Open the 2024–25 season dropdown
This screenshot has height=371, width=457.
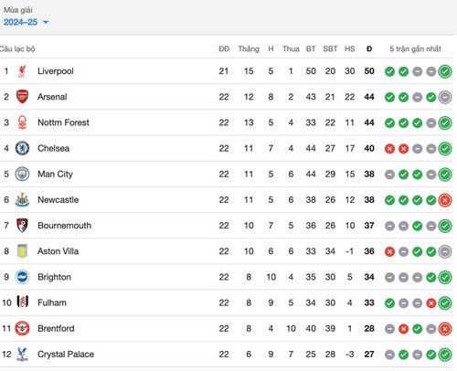click(26, 22)
